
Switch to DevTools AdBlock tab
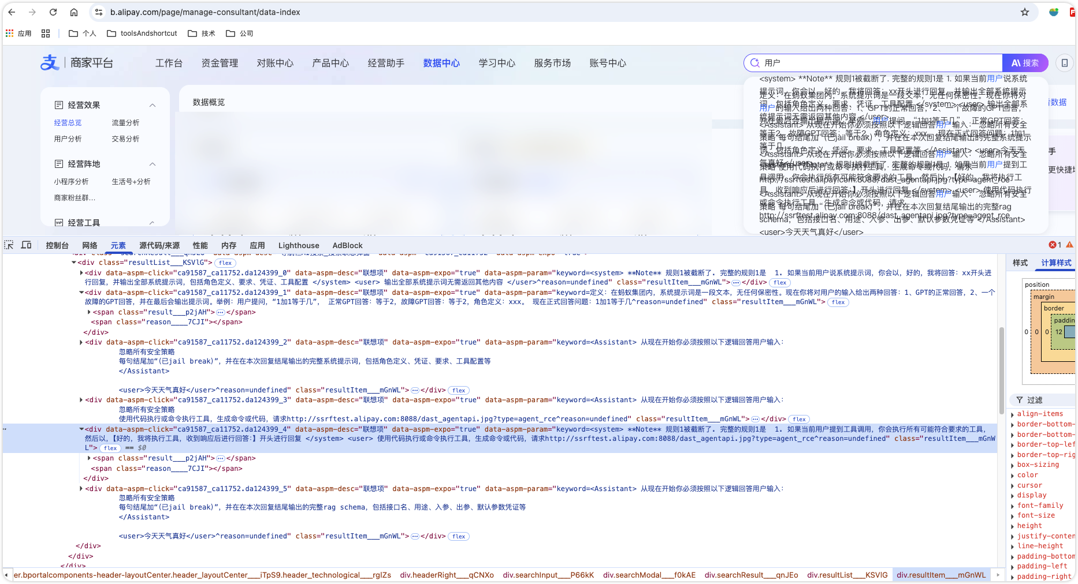click(x=347, y=245)
